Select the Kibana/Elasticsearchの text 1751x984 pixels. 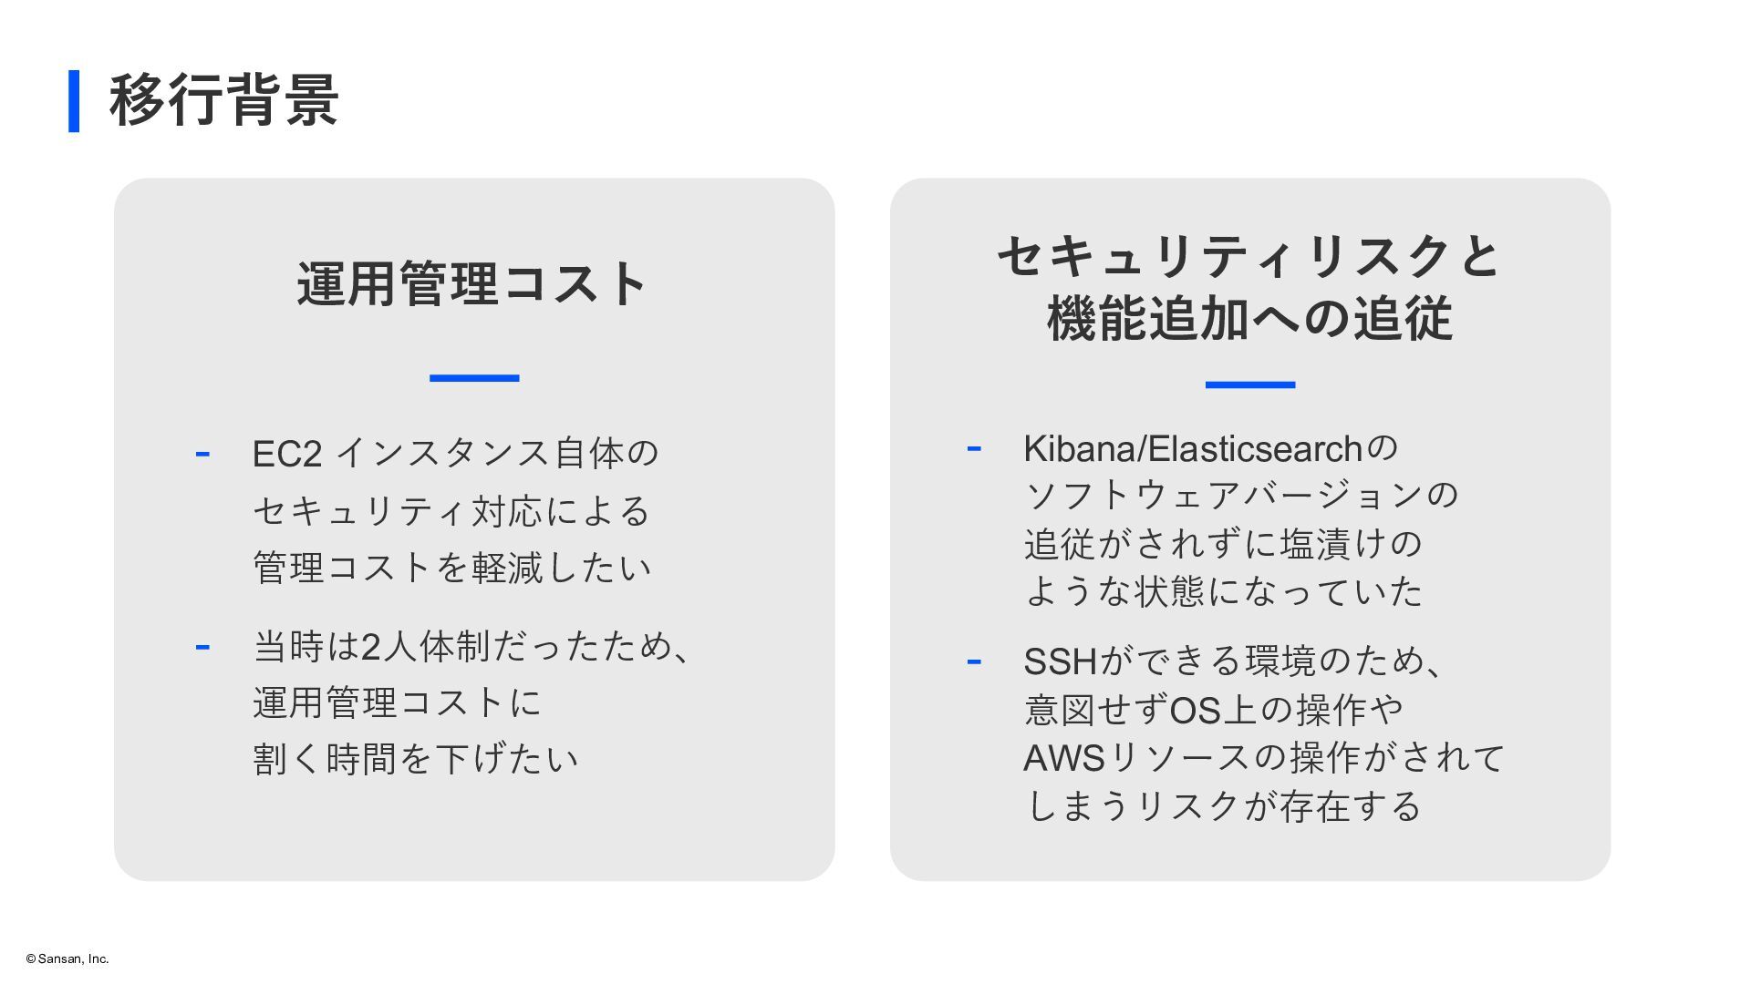(x=1210, y=448)
